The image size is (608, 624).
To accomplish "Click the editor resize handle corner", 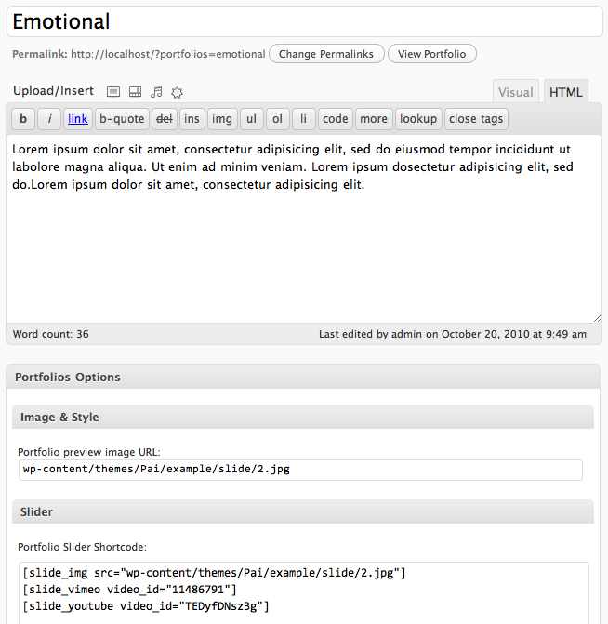I will [597, 317].
